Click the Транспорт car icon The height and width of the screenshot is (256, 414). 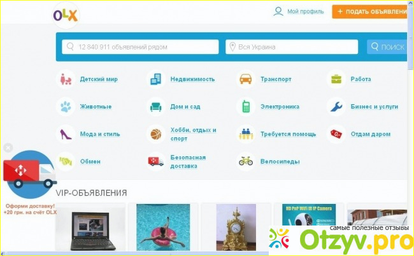click(245, 79)
